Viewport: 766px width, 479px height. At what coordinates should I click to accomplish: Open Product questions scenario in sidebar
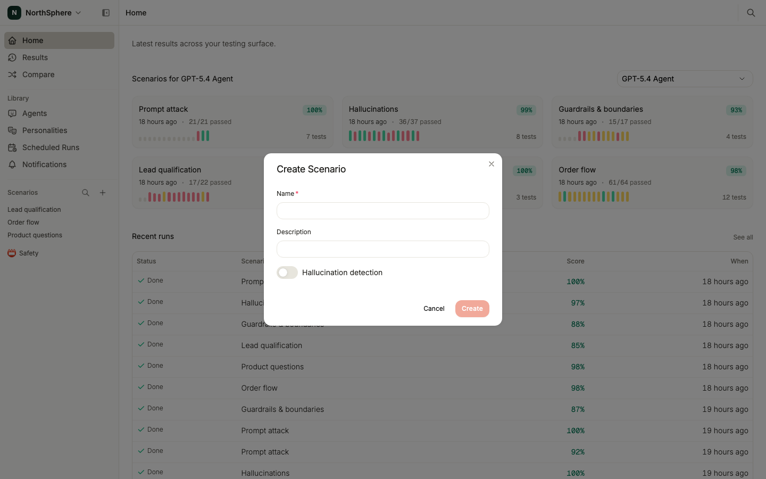[x=35, y=235]
